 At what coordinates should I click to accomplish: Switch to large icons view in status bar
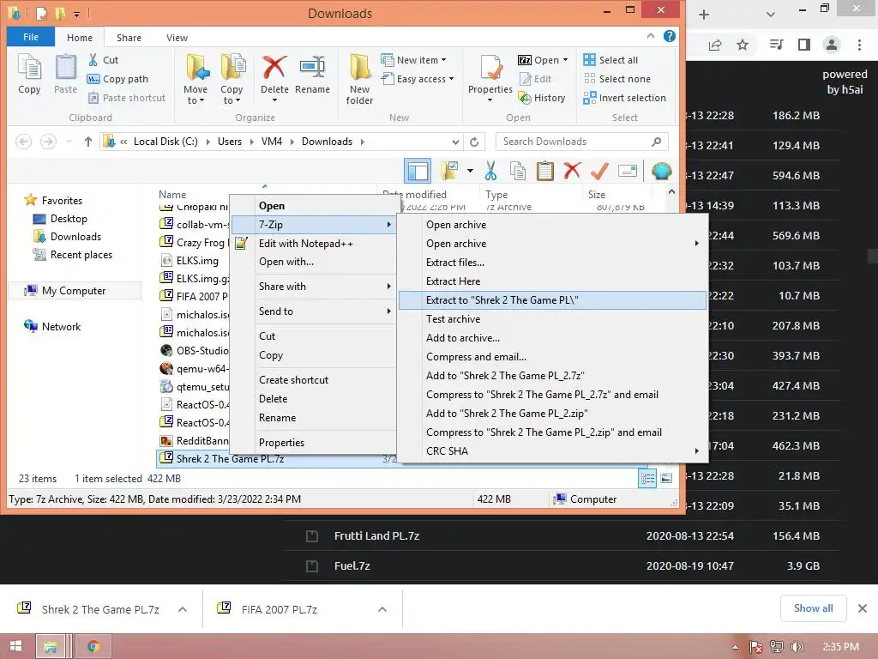pos(666,479)
